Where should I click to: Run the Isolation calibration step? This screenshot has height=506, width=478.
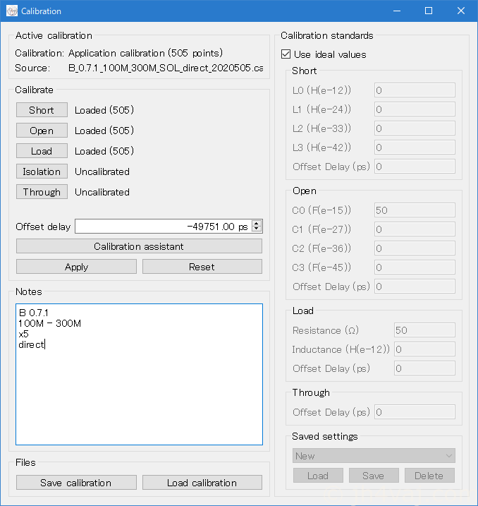tap(42, 171)
